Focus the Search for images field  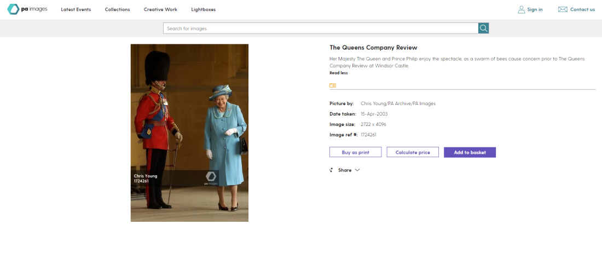tap(321, 28)
